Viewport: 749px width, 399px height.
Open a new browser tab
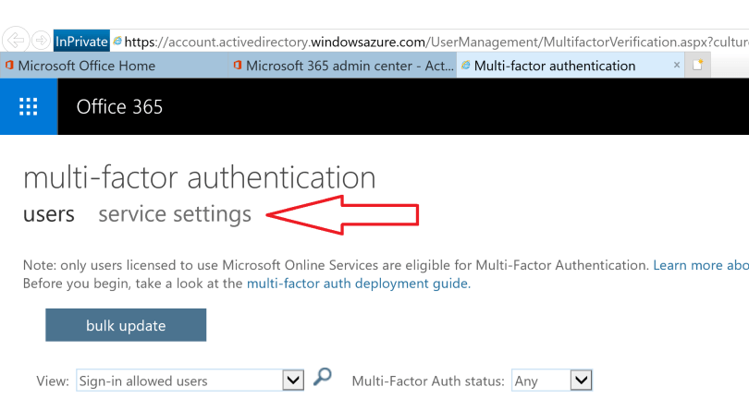699,66
